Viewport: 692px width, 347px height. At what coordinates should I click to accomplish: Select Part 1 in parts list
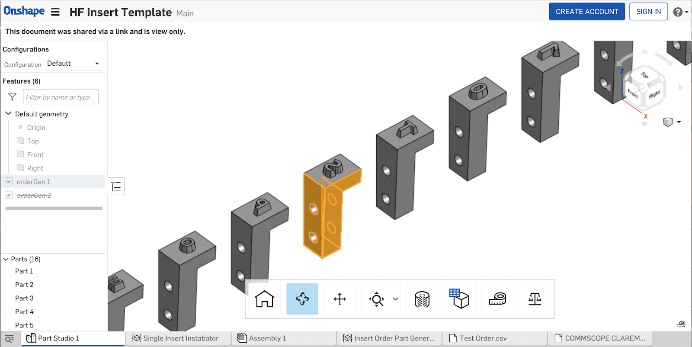(24, 271)
